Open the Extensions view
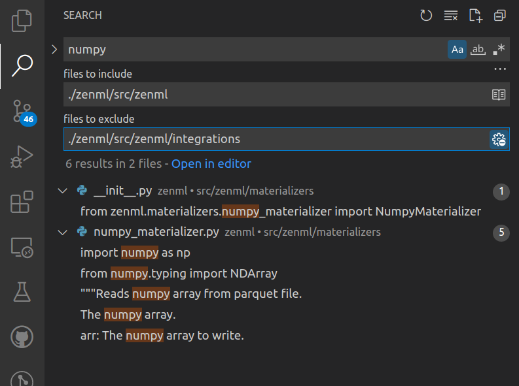This screenshot has width=519, height=386. [x=22, y=201]
